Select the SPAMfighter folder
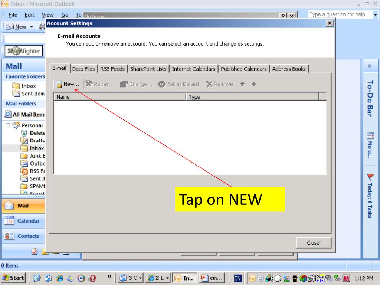This screenshot has width=380, height=285. point(33,186)
